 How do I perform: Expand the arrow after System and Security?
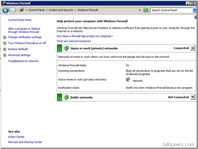pyautogui.click(x=75, y=10)
